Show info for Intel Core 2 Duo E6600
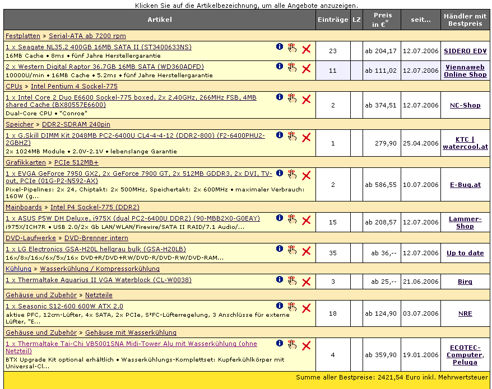 pos(280,97)
